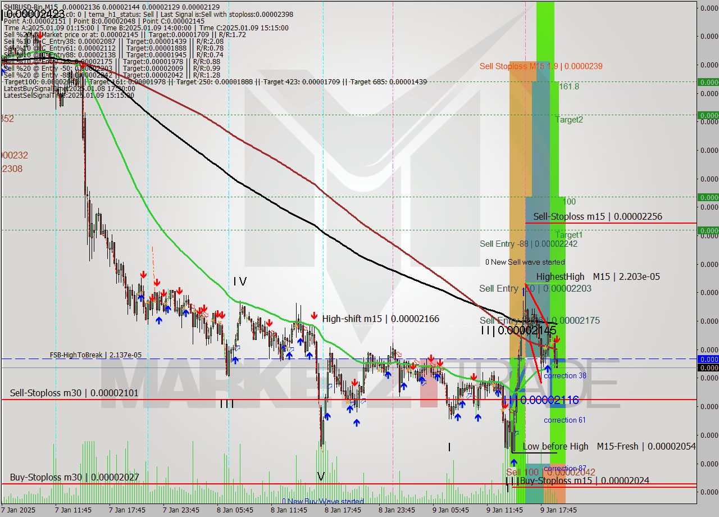Click the Point A Point B Point C line

click(x=104, y=21)
